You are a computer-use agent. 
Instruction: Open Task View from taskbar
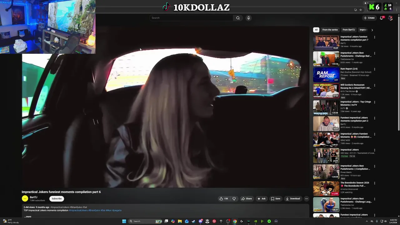[x=166, y=221]
